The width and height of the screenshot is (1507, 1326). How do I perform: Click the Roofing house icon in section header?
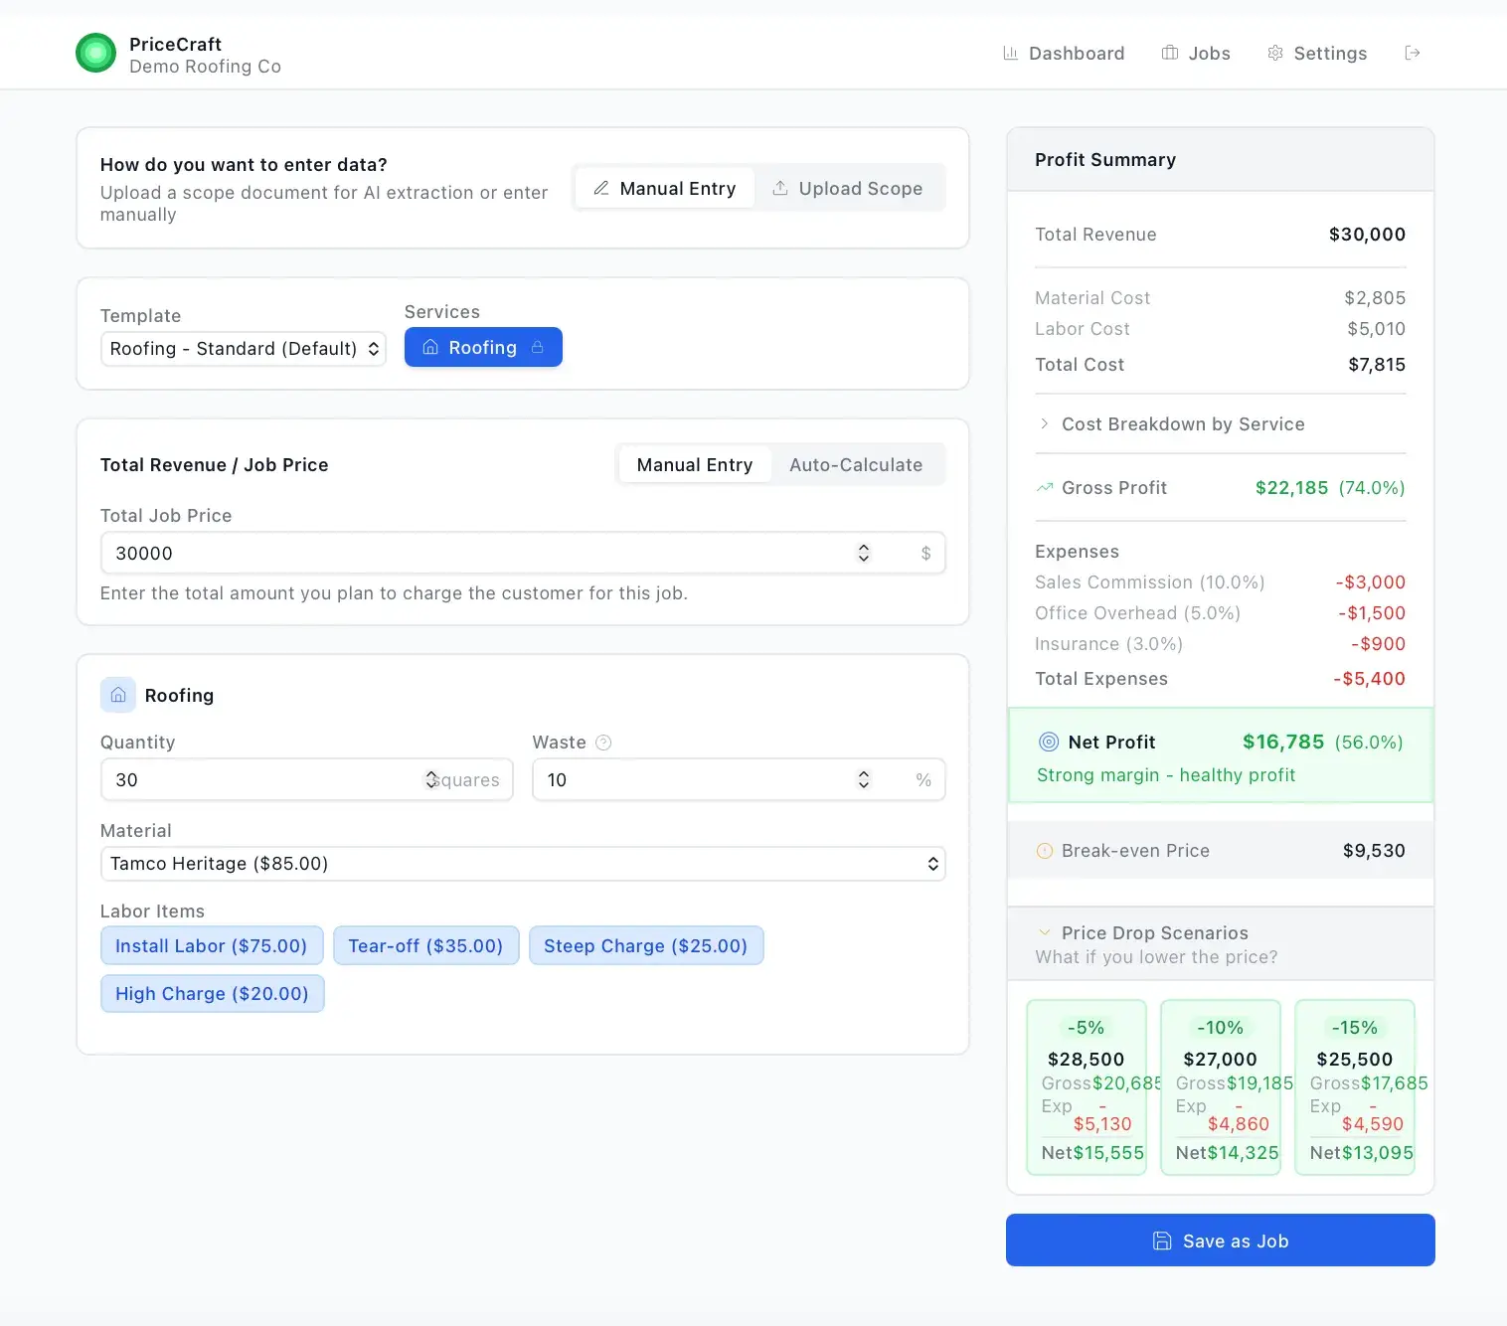click(x=118, y=695)
